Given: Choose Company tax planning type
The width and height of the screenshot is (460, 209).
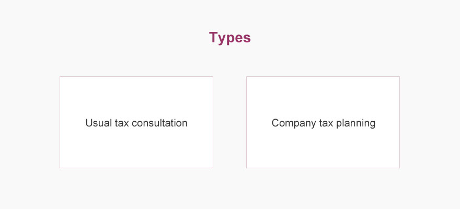Looking at the screenshot, I should [323, 122].
